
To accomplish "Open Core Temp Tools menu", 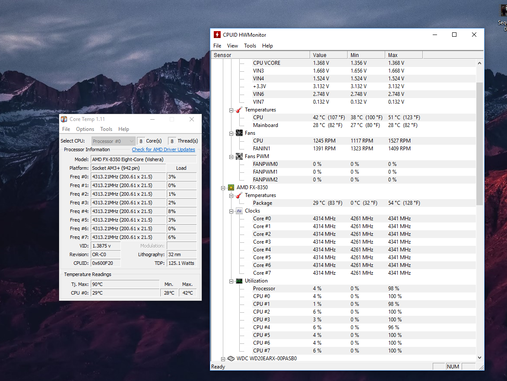I will click(x=106, y=129).
